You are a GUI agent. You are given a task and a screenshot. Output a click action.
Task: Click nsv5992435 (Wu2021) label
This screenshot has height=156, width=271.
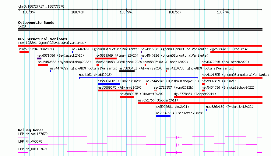(x=219, y=81)
